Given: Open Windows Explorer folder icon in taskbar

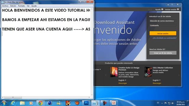Looking at the screenshot, I should point(22,103).
